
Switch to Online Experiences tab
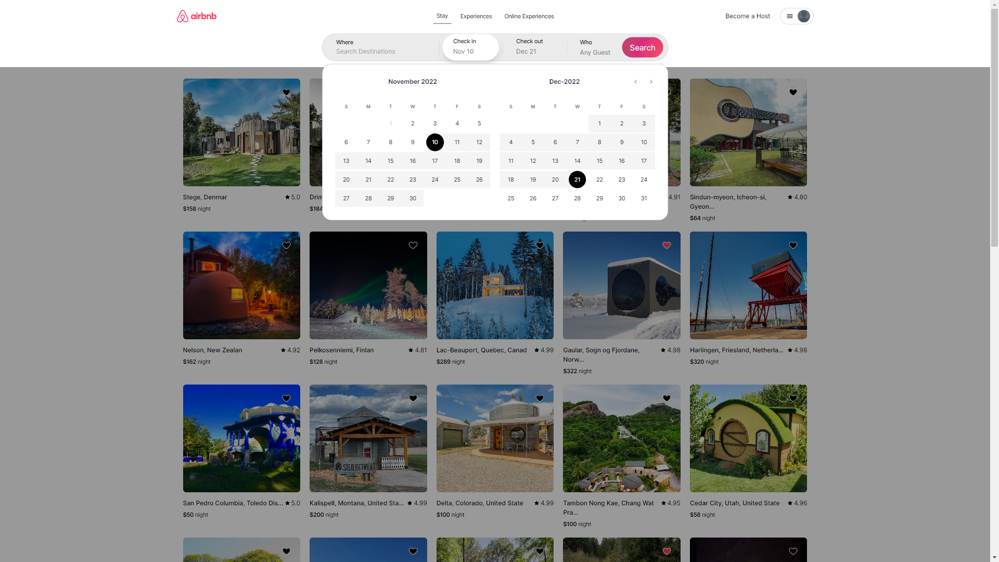tap(529, 16)
